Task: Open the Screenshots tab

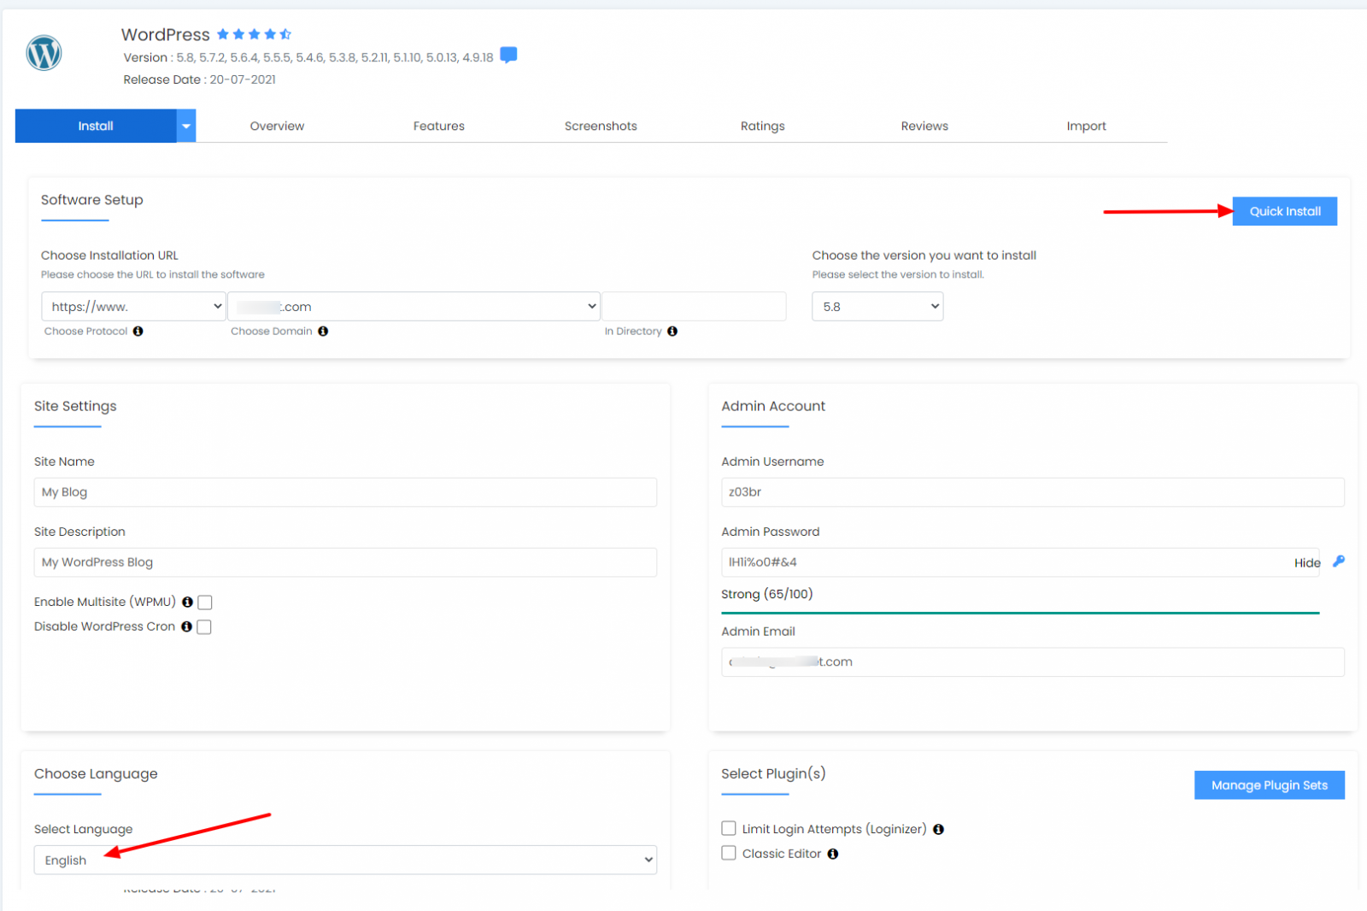Action: [x=601, y=126]
